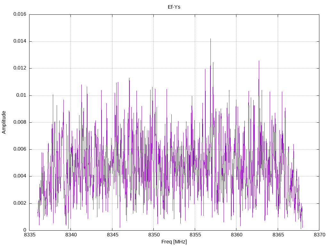The width and height of the screenshot is (328, 246).
Task: Click the x-axis tick label 8360
Action: (x=237, y=235)
